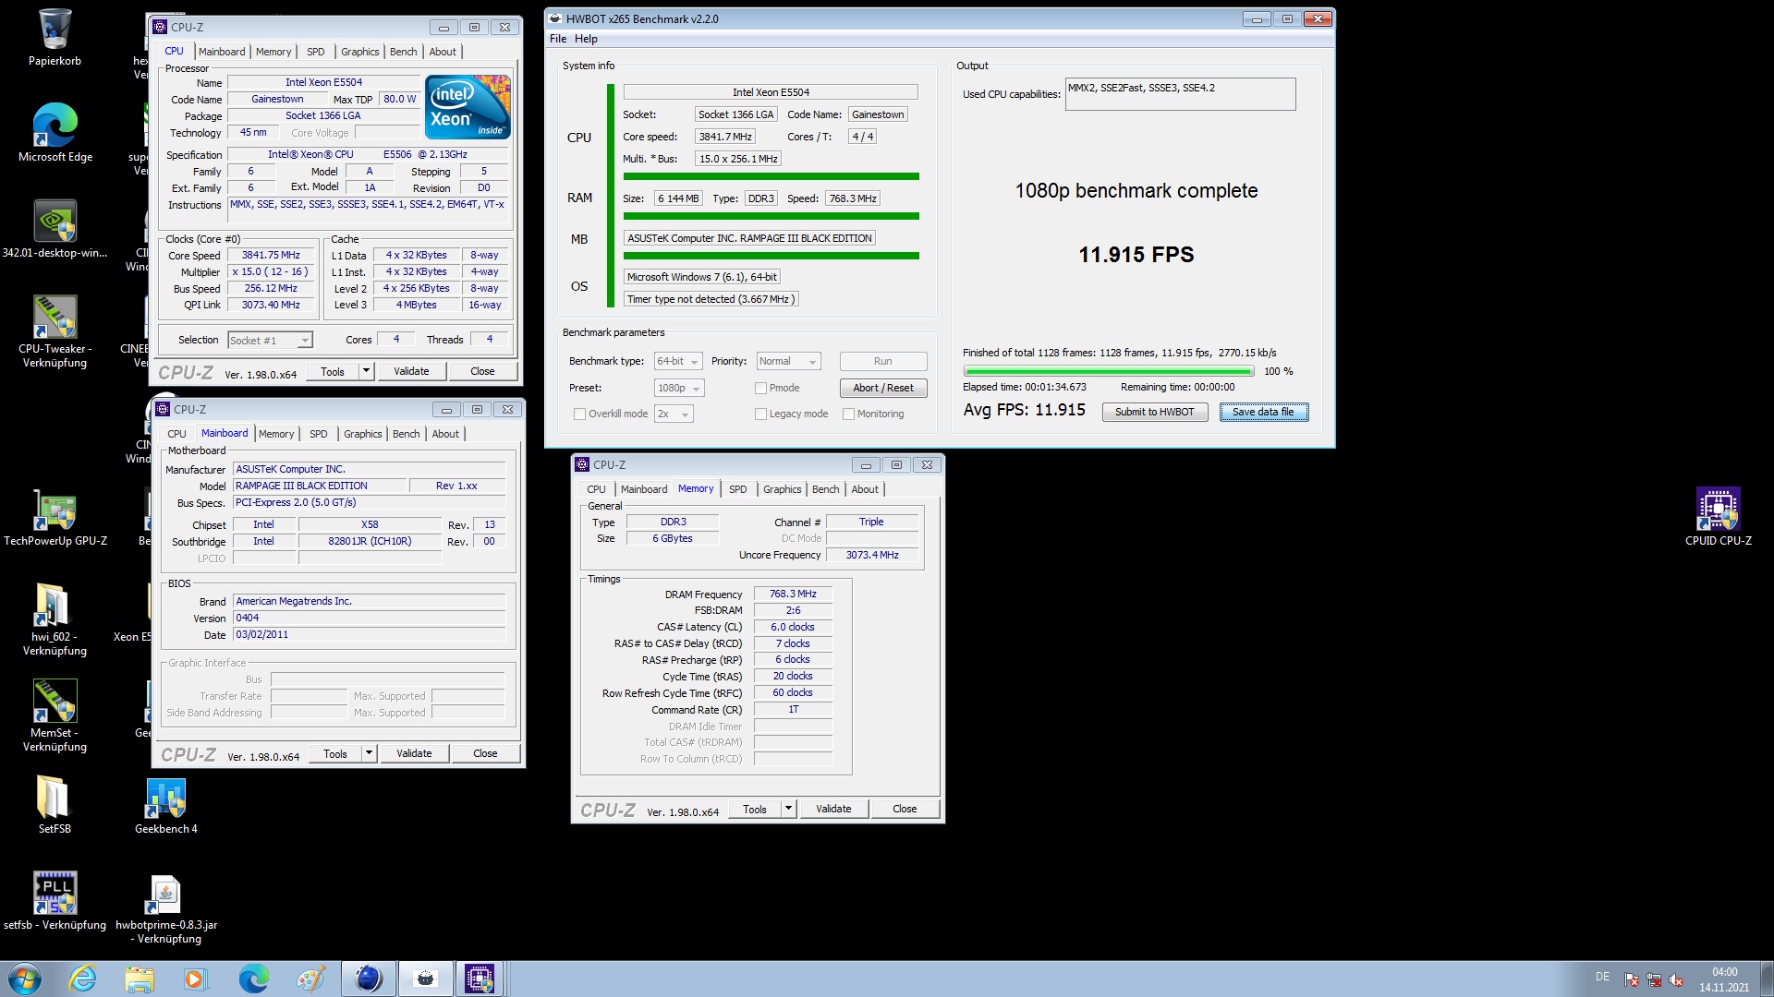Click the BIOS Version 0404 field
The width and height of the screenshot is (1774, 997).
tap(370, 619)
